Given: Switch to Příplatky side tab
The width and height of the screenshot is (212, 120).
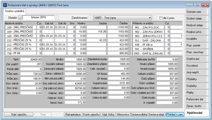Looking at the screenshot, I should [x=196, y=79].
